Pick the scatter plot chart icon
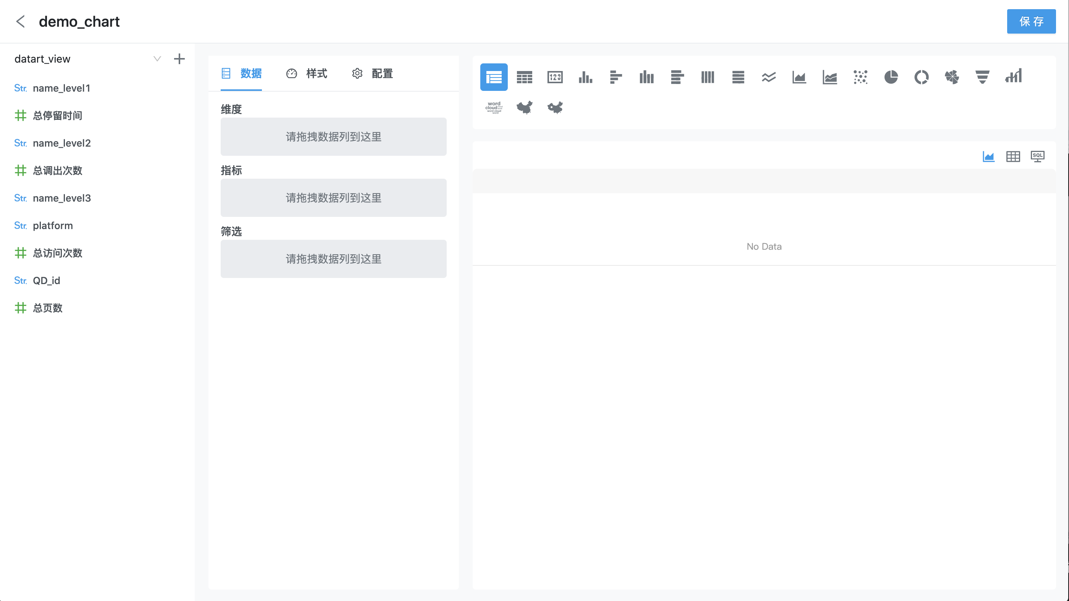The height and width of the screenshot is (601, 1069). 860,77
